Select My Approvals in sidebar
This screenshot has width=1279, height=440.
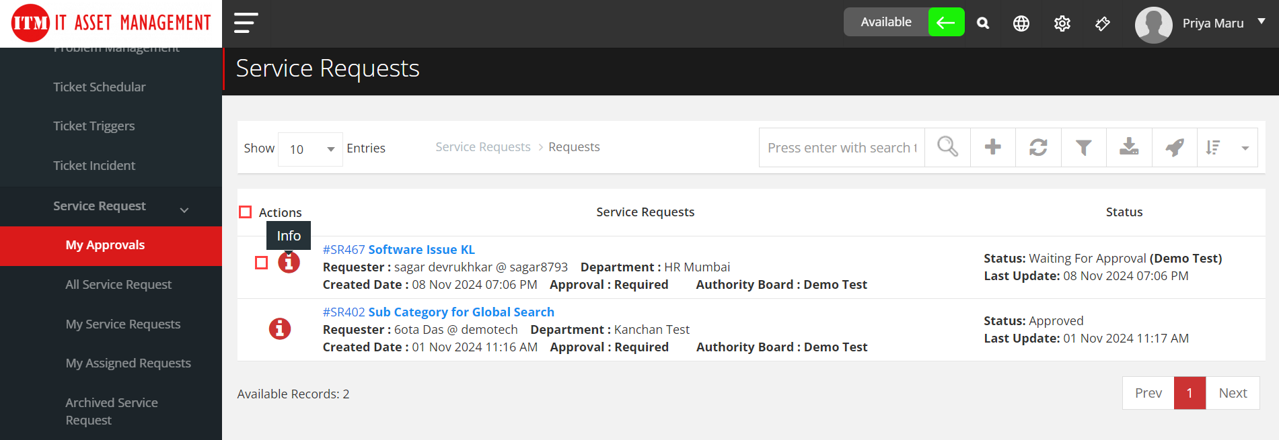(105, 245)
